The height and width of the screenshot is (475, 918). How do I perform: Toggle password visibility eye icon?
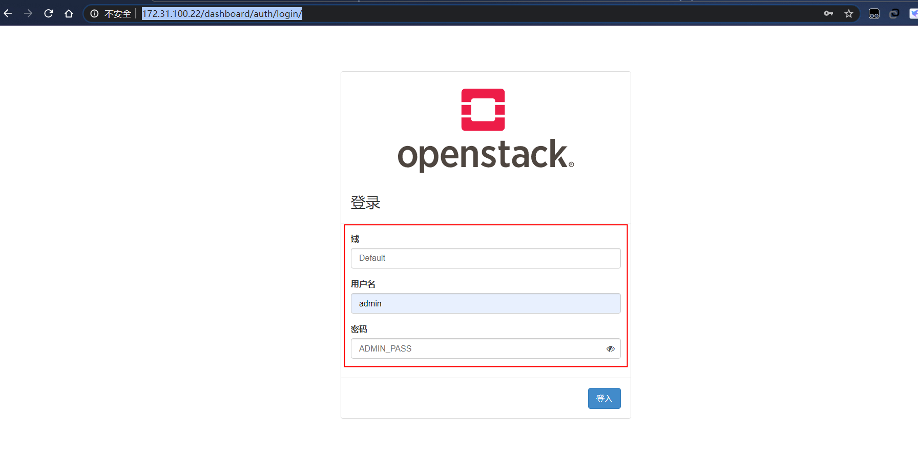(611, 349)
